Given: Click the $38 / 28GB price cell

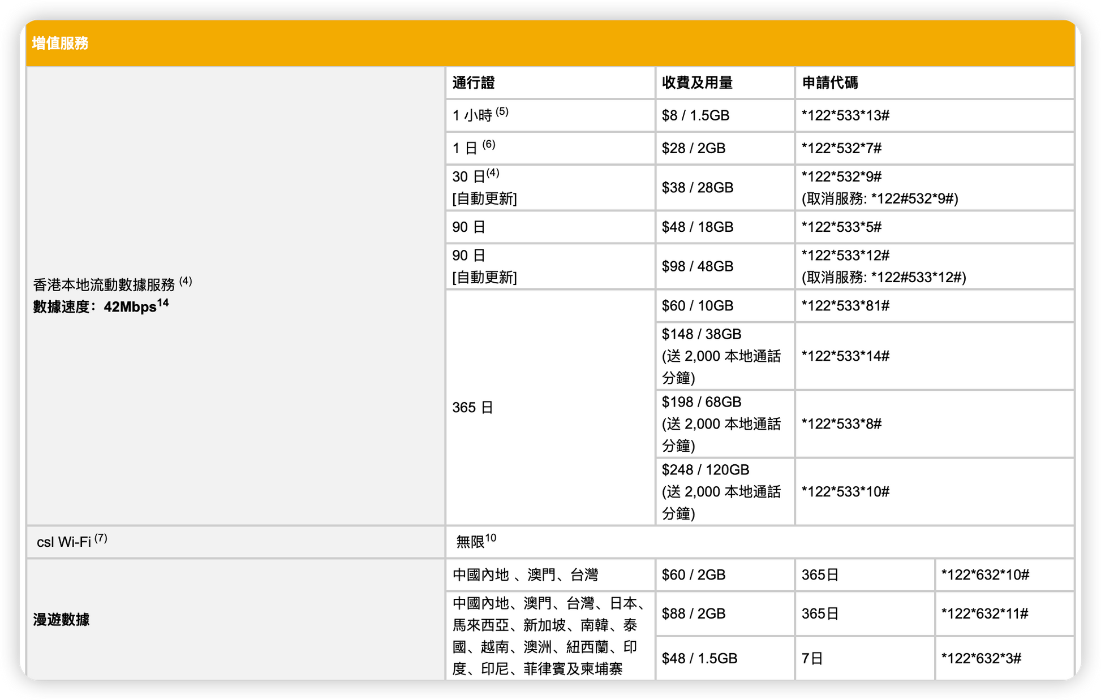Looking at the screenshot, I should (x=697, y=188).
